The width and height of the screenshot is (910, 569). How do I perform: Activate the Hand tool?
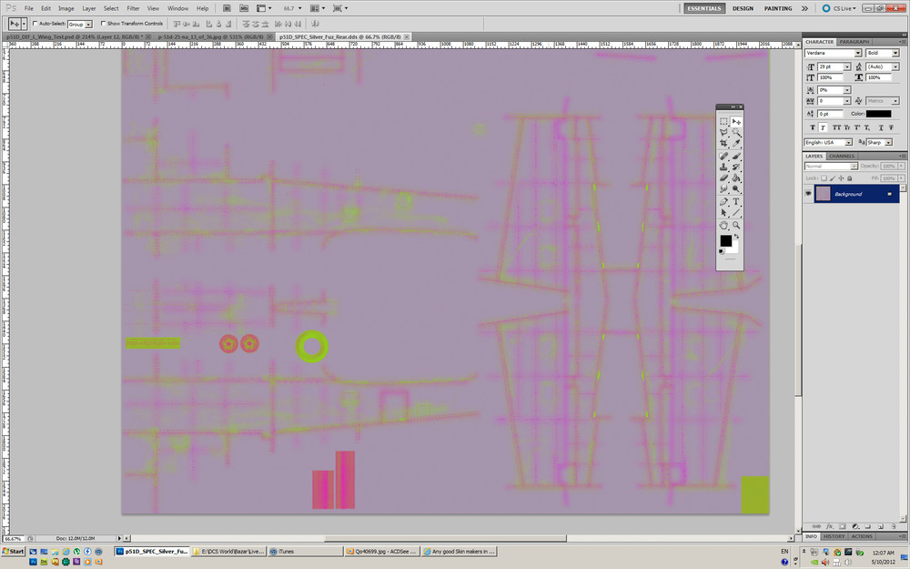tap(724, 225)
